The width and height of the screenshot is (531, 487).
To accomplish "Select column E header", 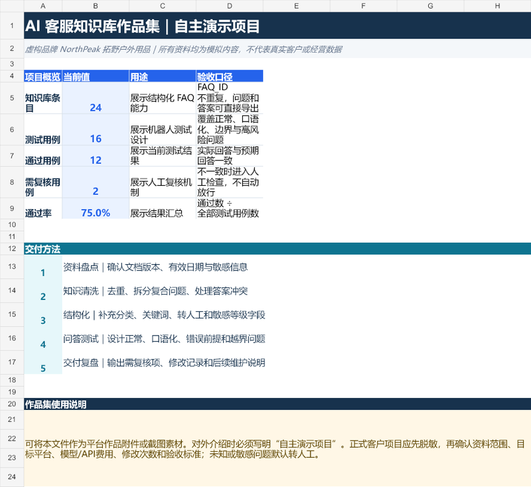I will [296, 6].
